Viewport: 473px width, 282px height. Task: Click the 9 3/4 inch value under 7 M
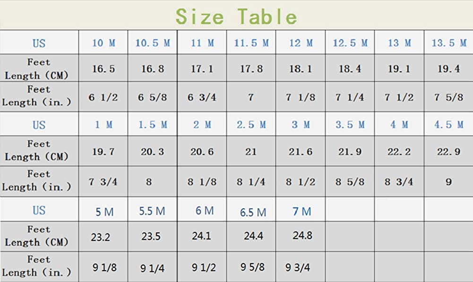pyautogui.click(x=298, y=267)
